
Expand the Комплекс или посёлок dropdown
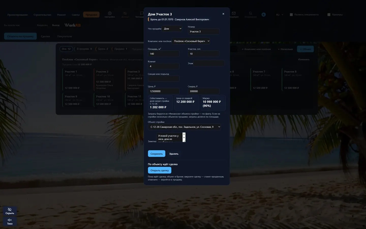pyautogui.click(x=191, y=41)
